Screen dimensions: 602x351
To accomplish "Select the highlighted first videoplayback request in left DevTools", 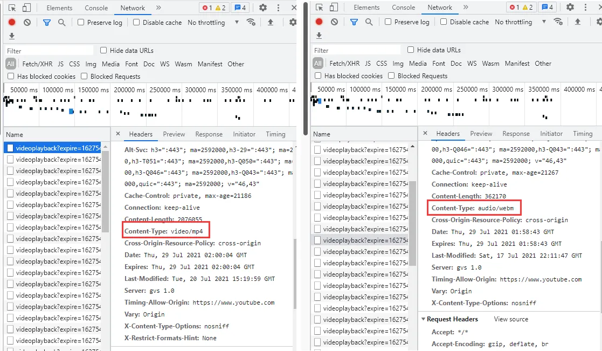I will 54,148.
